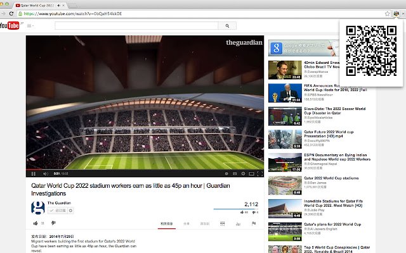The image size is (406, 253).
Task: Select the underlined about info tab below the video
Action: coord(166,224)
